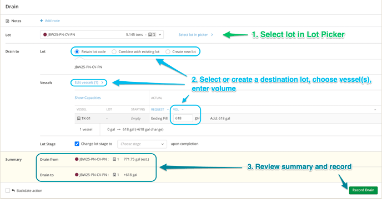Click the 0 gal to 618 gal change text

click(135, 129)
